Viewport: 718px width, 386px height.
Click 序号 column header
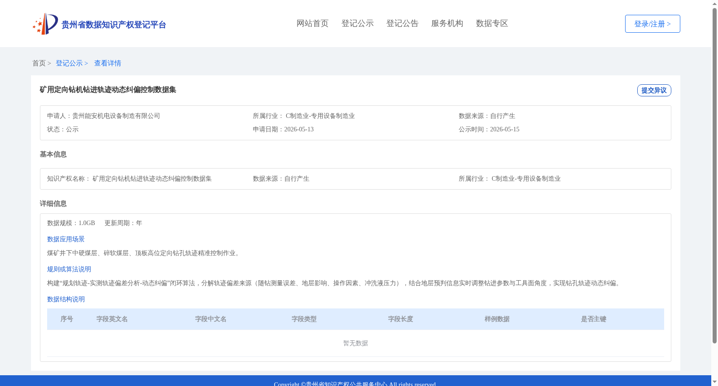click(x=67, y=319)
